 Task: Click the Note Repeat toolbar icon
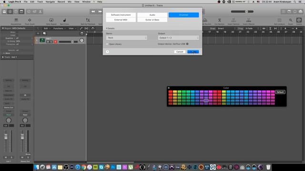click(51, 20)
